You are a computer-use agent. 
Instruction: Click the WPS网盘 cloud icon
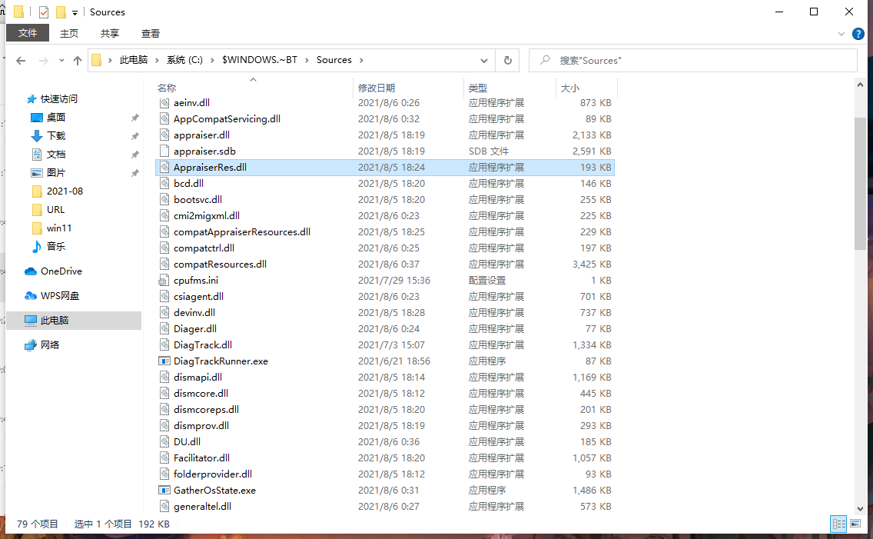[31, 296]
